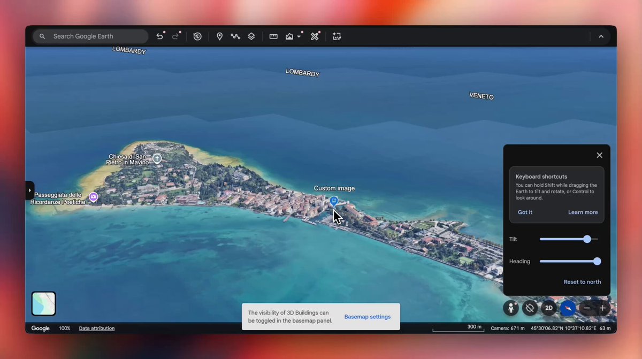This screenshot has width=642, height=359.
Task: Click the magnifier icon in search box
Action: click(42, 36)
